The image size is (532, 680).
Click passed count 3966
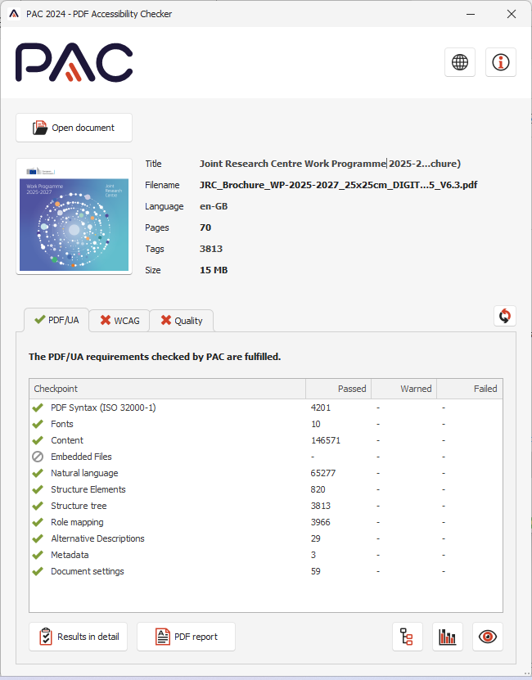pos(321,522)
